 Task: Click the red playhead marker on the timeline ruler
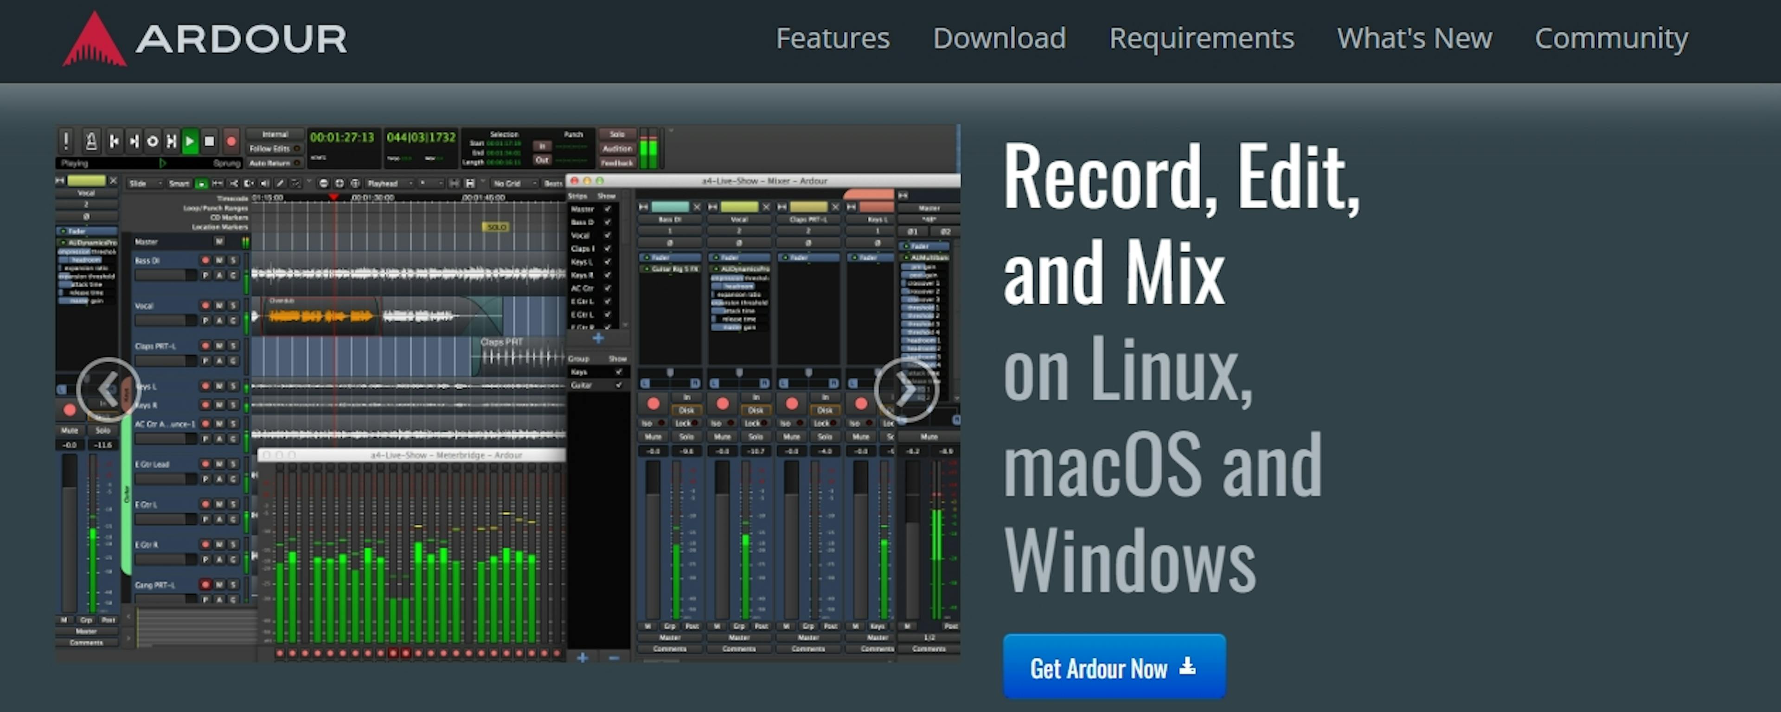334,197
